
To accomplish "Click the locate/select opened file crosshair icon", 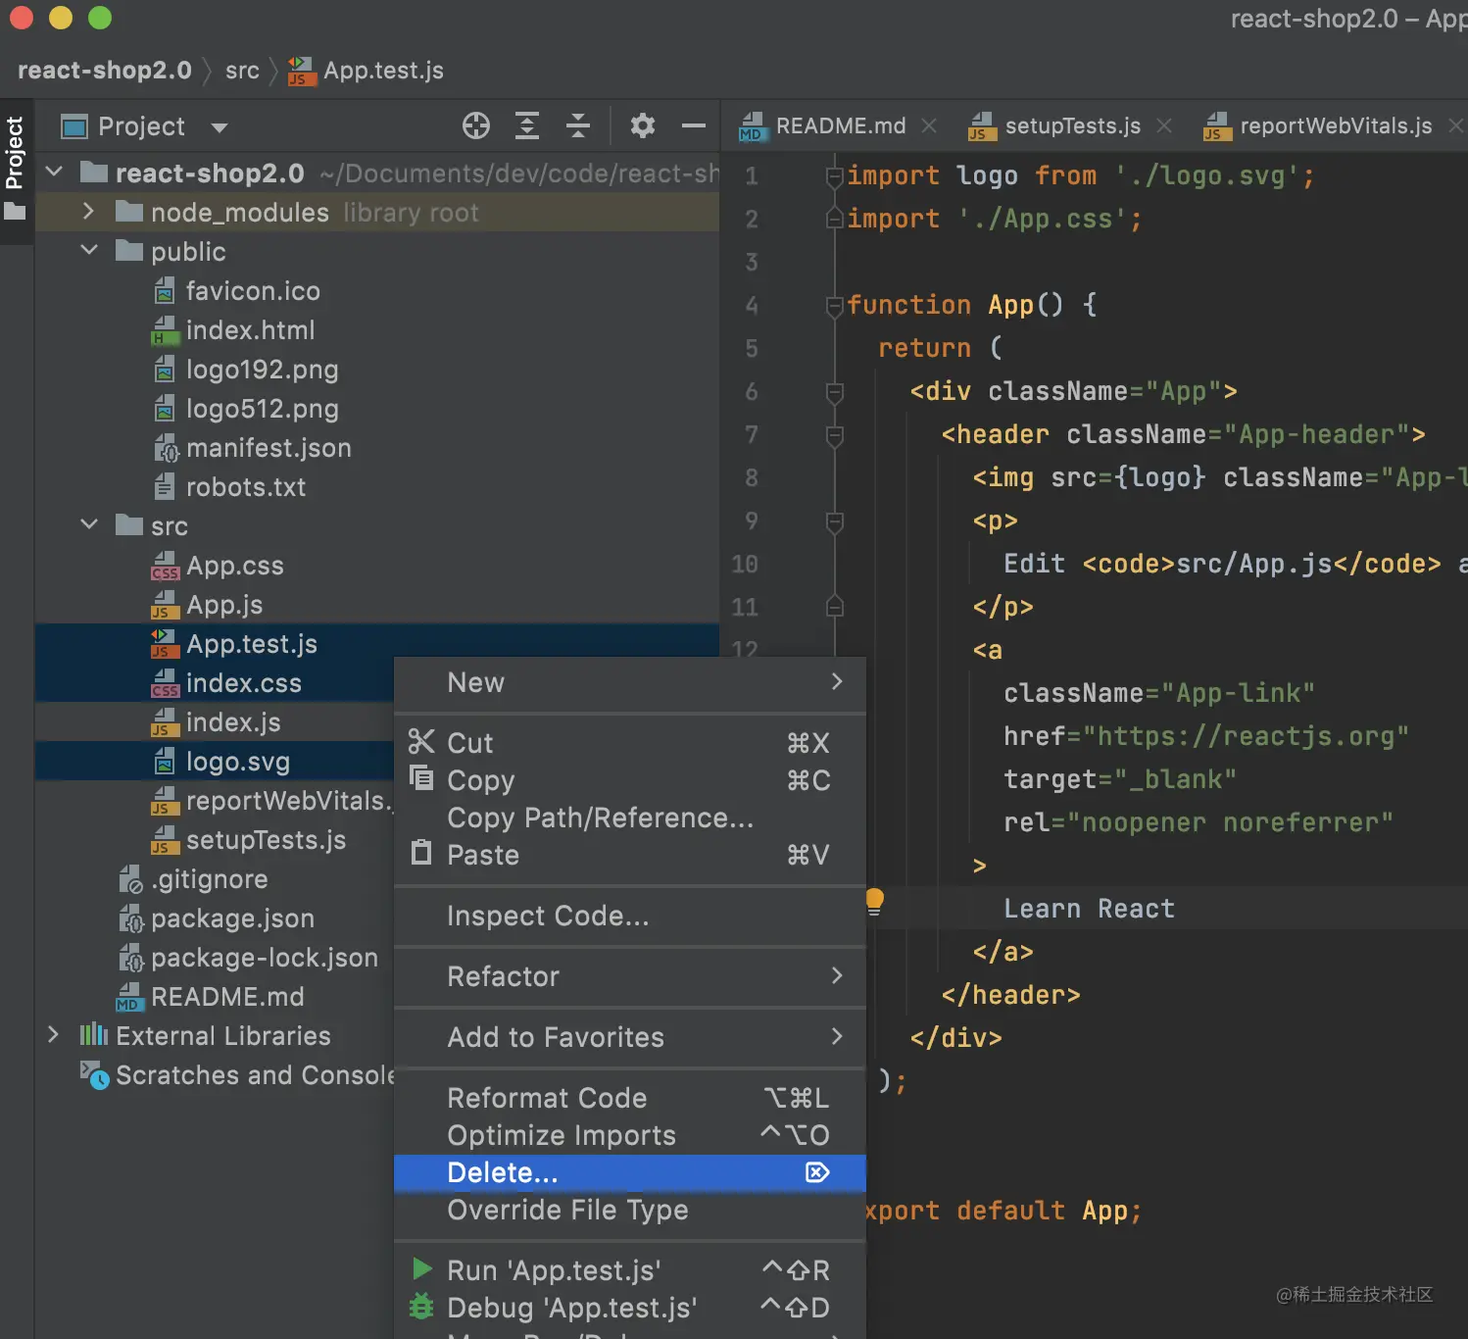I will click(476, 125).
